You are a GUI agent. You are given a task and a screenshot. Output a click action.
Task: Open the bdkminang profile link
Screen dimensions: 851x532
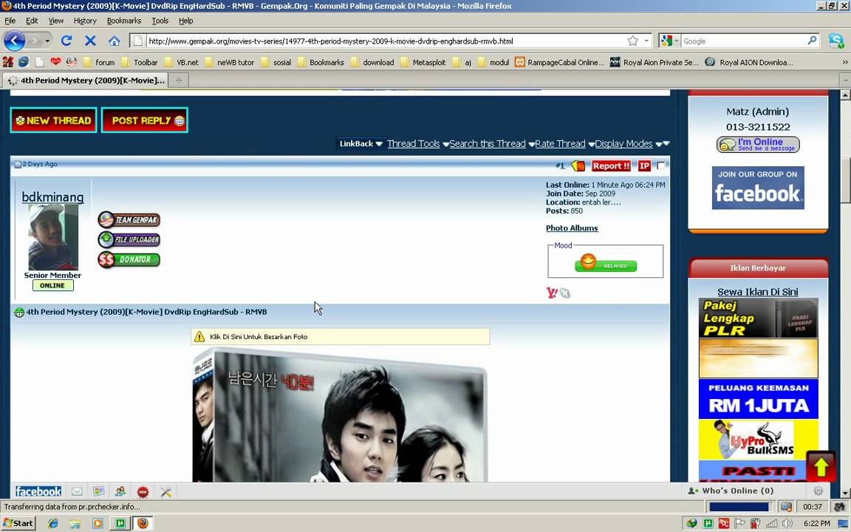52,197
